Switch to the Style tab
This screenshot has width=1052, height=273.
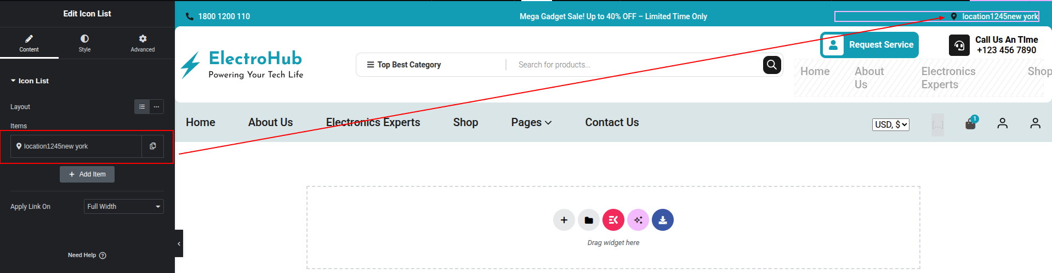tap(84, 43)
